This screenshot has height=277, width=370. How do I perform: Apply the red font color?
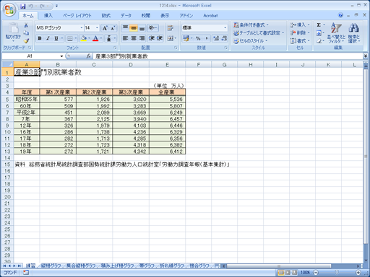(x=95, y=38)
